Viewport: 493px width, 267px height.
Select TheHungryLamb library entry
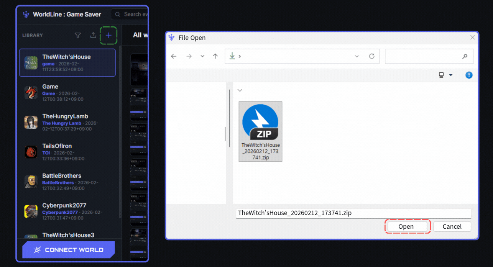click(67, 122)
